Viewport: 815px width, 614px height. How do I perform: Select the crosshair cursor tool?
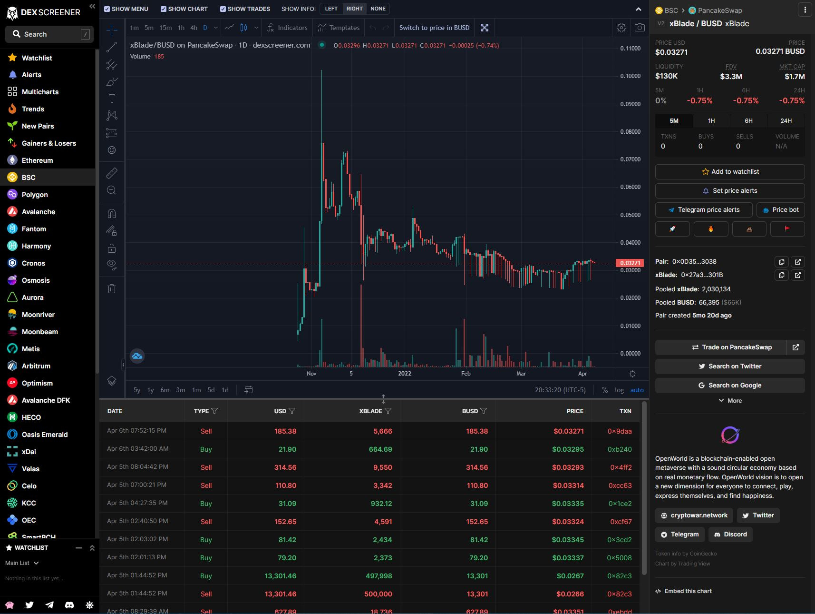tap(112, 30)
